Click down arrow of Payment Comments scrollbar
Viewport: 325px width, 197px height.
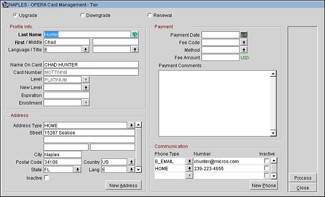(x=273, y=133)
